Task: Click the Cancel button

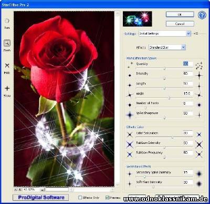Action: coord(180,24)
